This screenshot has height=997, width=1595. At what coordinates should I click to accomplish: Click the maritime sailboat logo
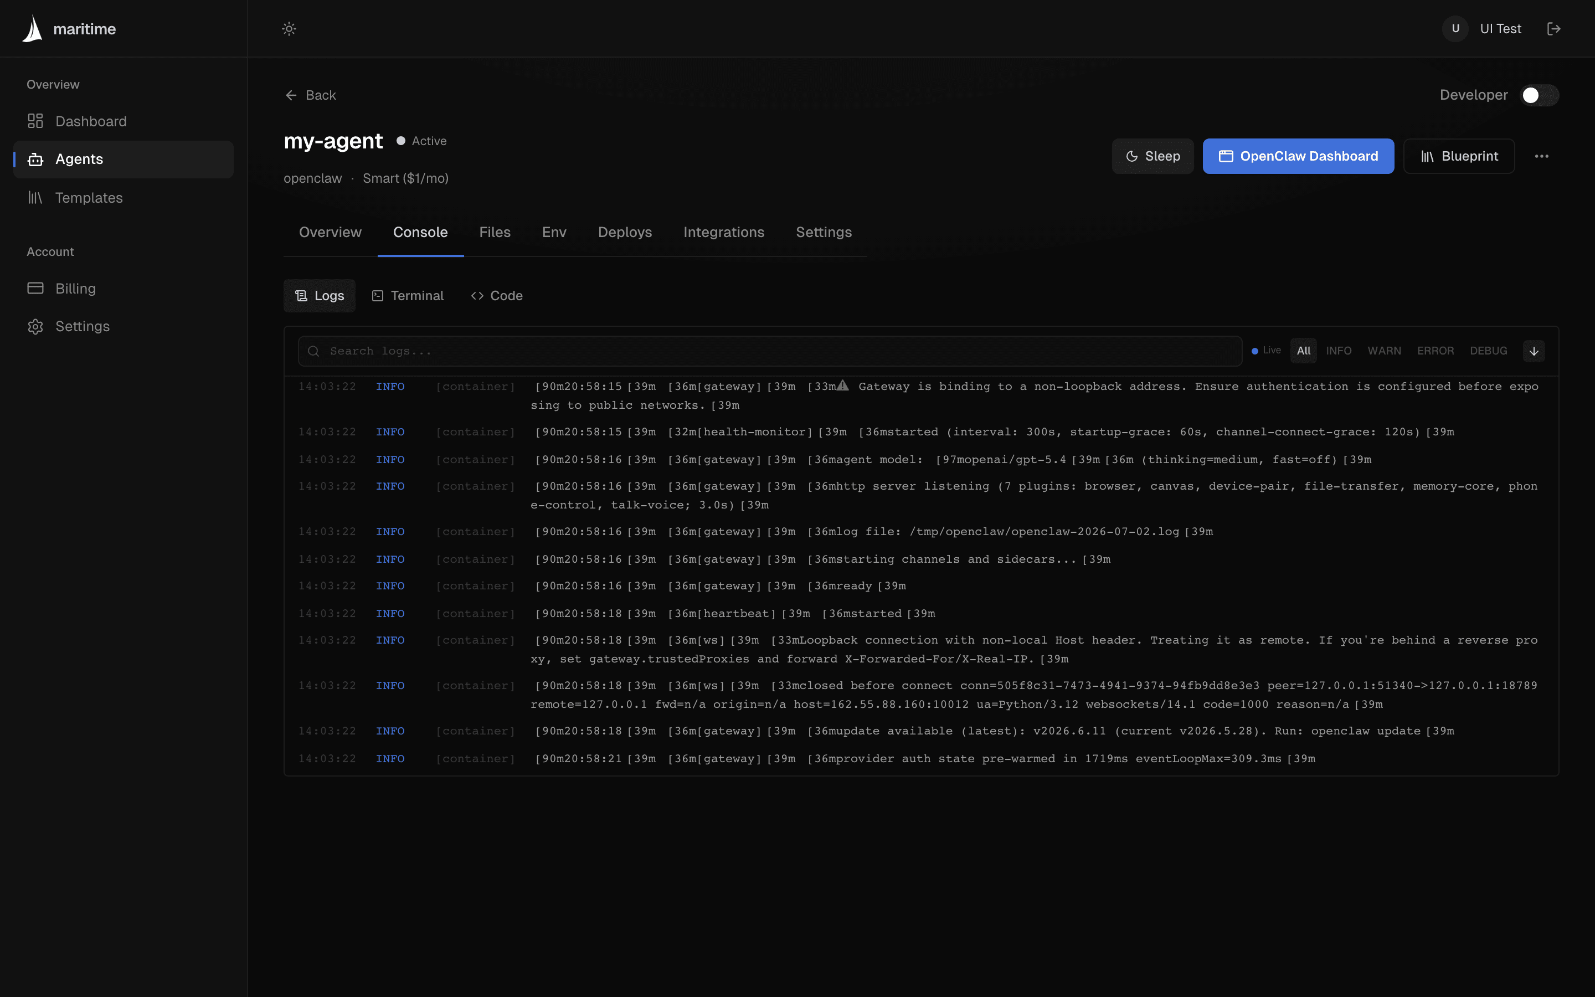tap(32, 28)
